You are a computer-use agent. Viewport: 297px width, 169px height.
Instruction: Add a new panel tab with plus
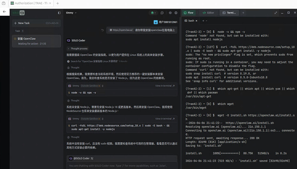pyautogui.click(x=243, y=13)
